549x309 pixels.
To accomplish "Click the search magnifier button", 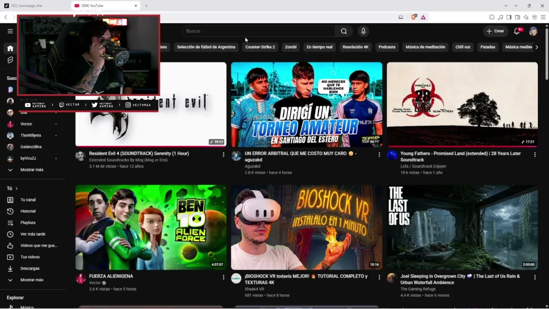I will tap(344, 31).
